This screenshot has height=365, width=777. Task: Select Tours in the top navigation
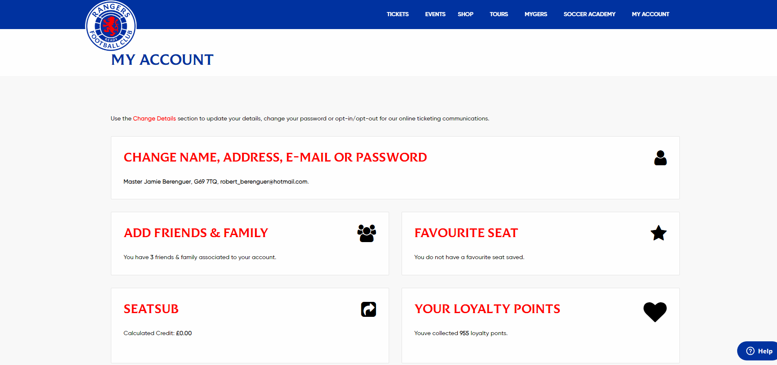tap(499, 14)
